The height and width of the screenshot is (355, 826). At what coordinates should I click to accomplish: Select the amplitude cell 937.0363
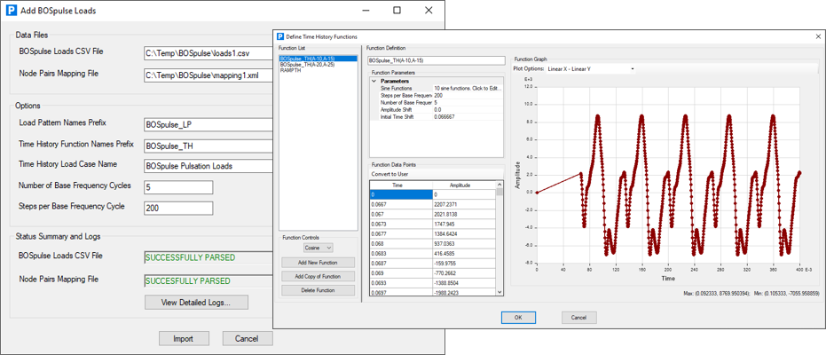pos(464,243)
